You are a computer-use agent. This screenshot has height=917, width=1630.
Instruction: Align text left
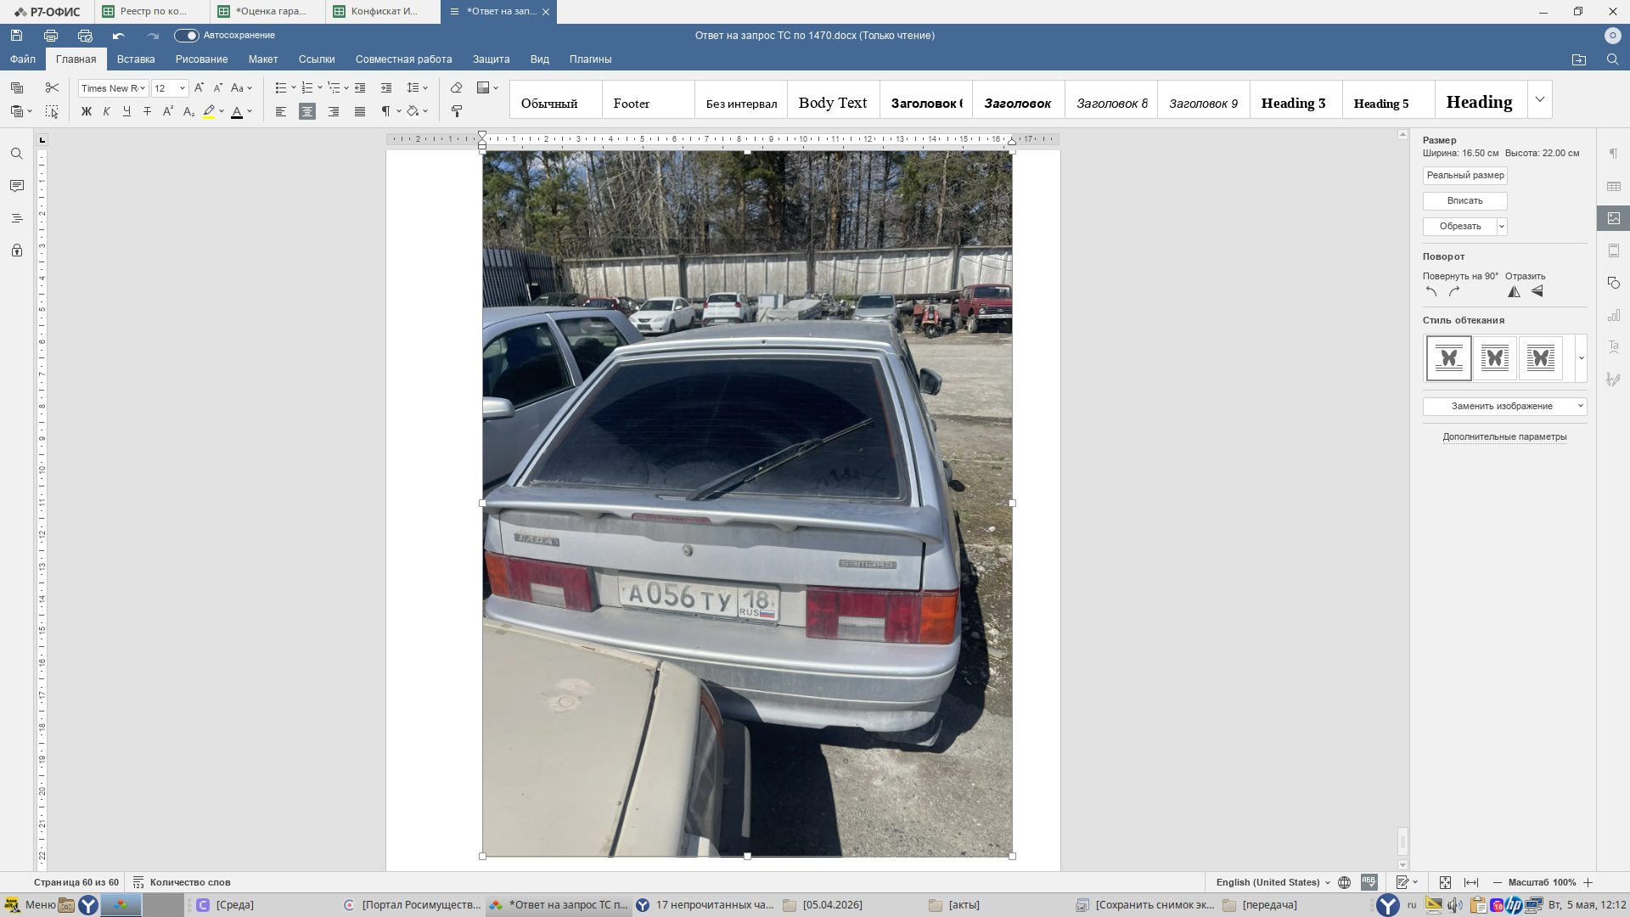pos(281,111)
